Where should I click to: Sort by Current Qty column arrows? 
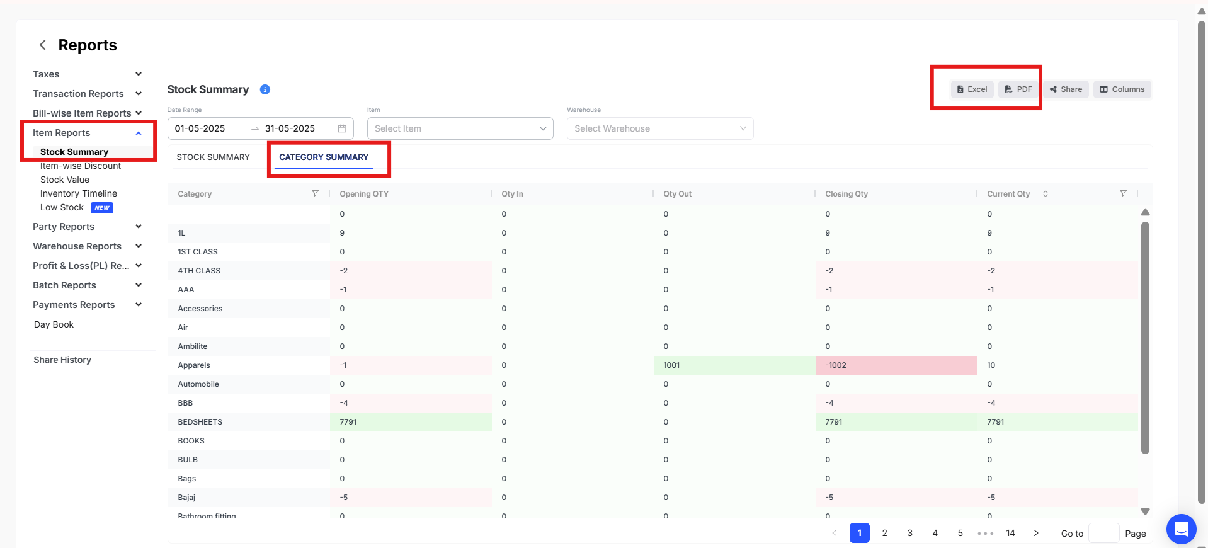pos(1046,194)
